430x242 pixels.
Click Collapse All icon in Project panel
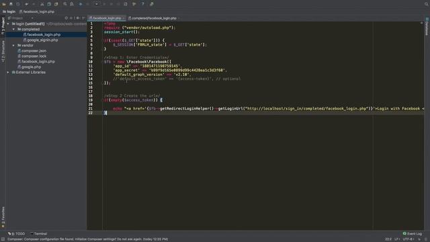pyautogui.click(x=72, y=18)
